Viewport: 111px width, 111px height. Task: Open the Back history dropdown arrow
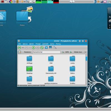pos(23,48)
